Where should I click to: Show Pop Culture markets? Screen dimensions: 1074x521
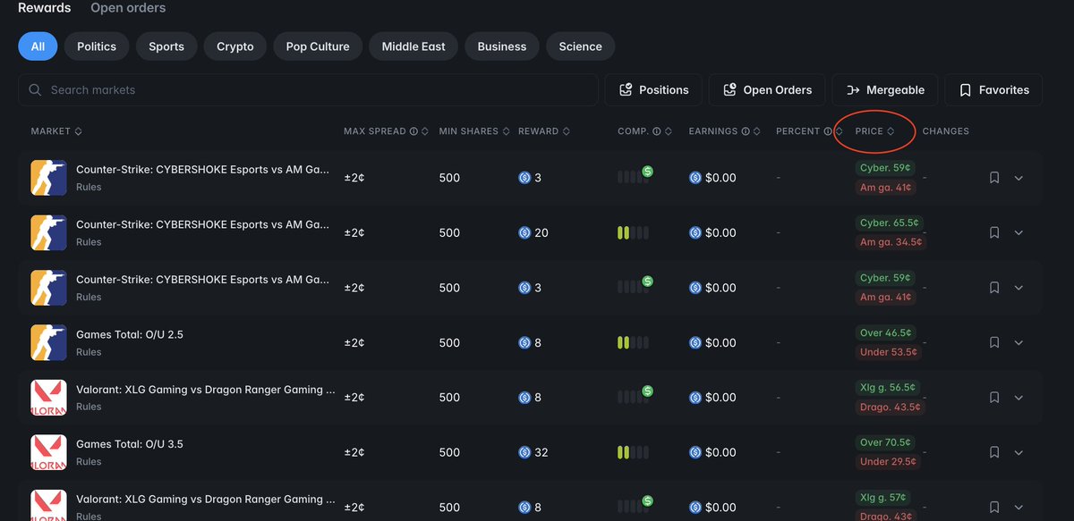pos(318,46)
